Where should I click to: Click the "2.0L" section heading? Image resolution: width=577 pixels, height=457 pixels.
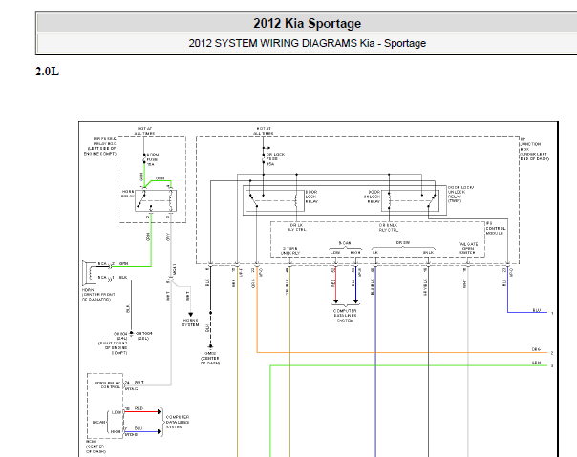[x=47, y=71]
